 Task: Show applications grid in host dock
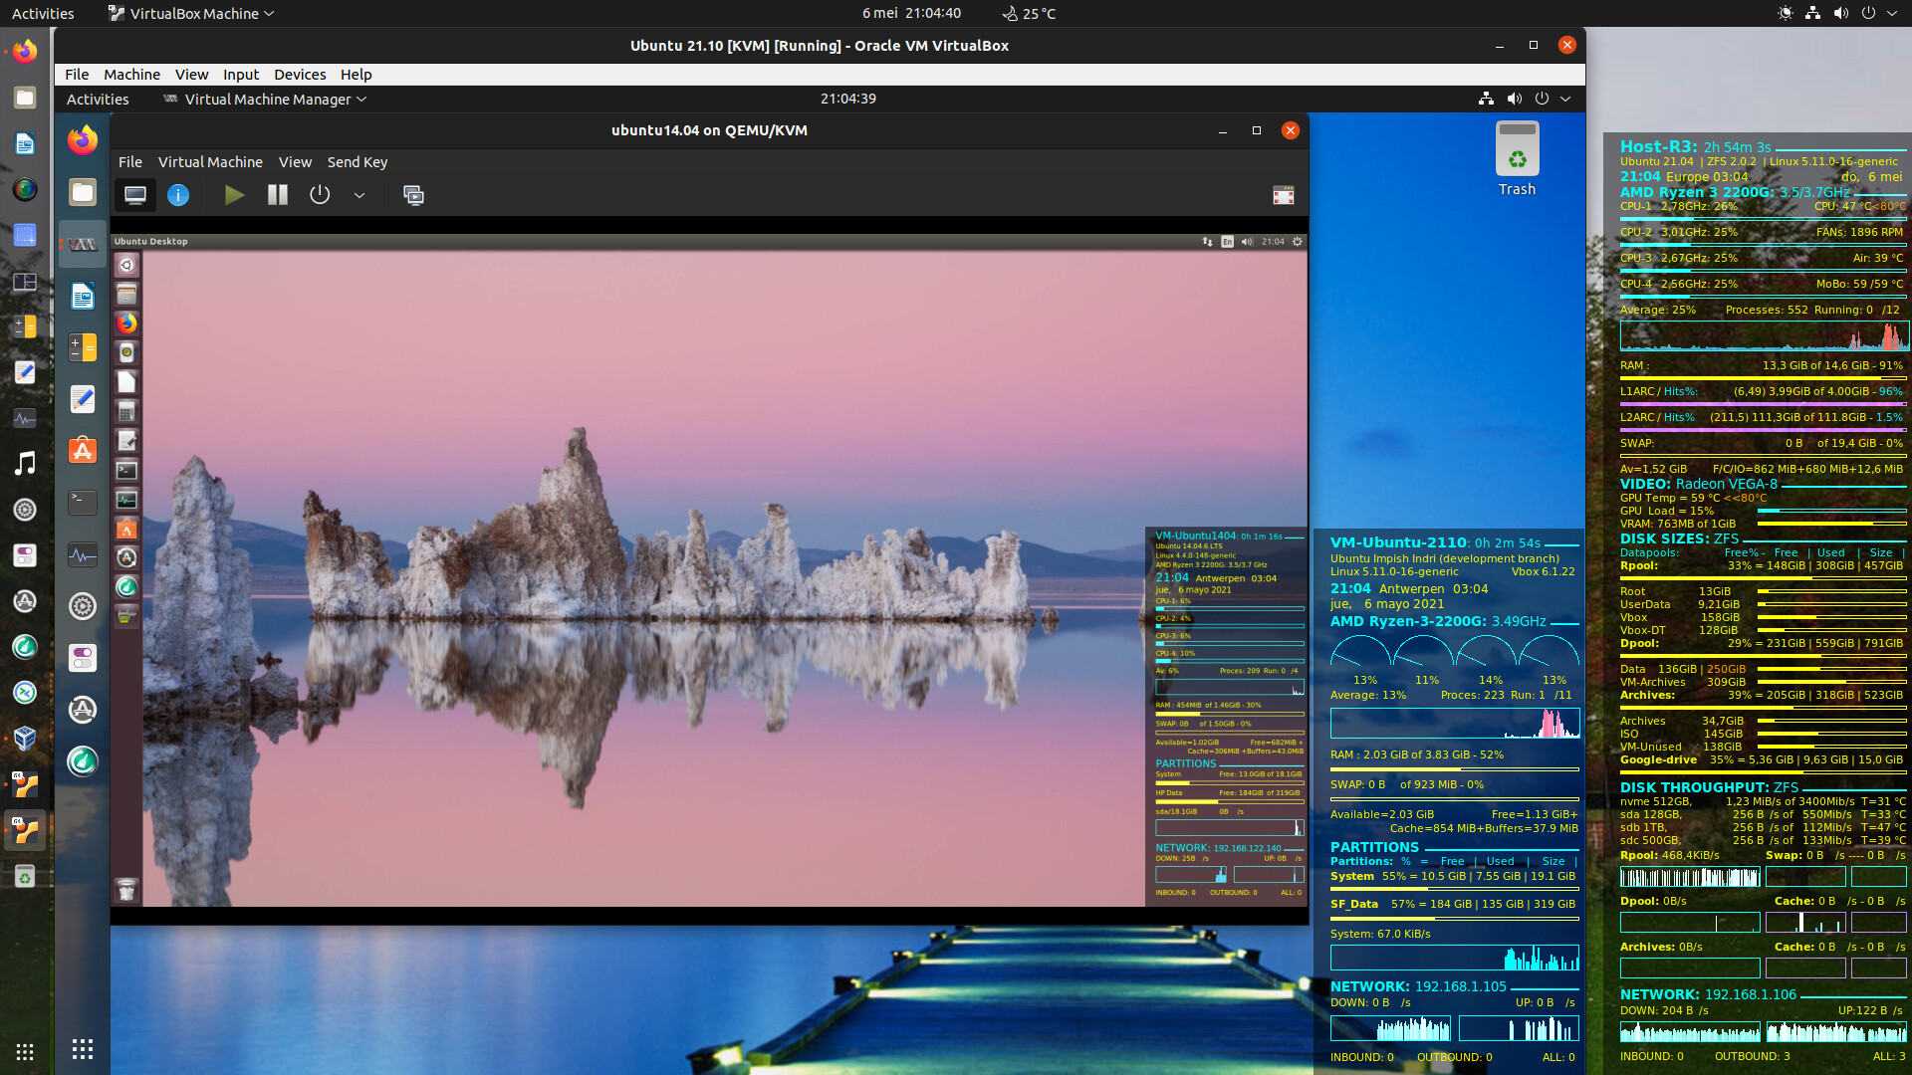[x=25, y=1051]
